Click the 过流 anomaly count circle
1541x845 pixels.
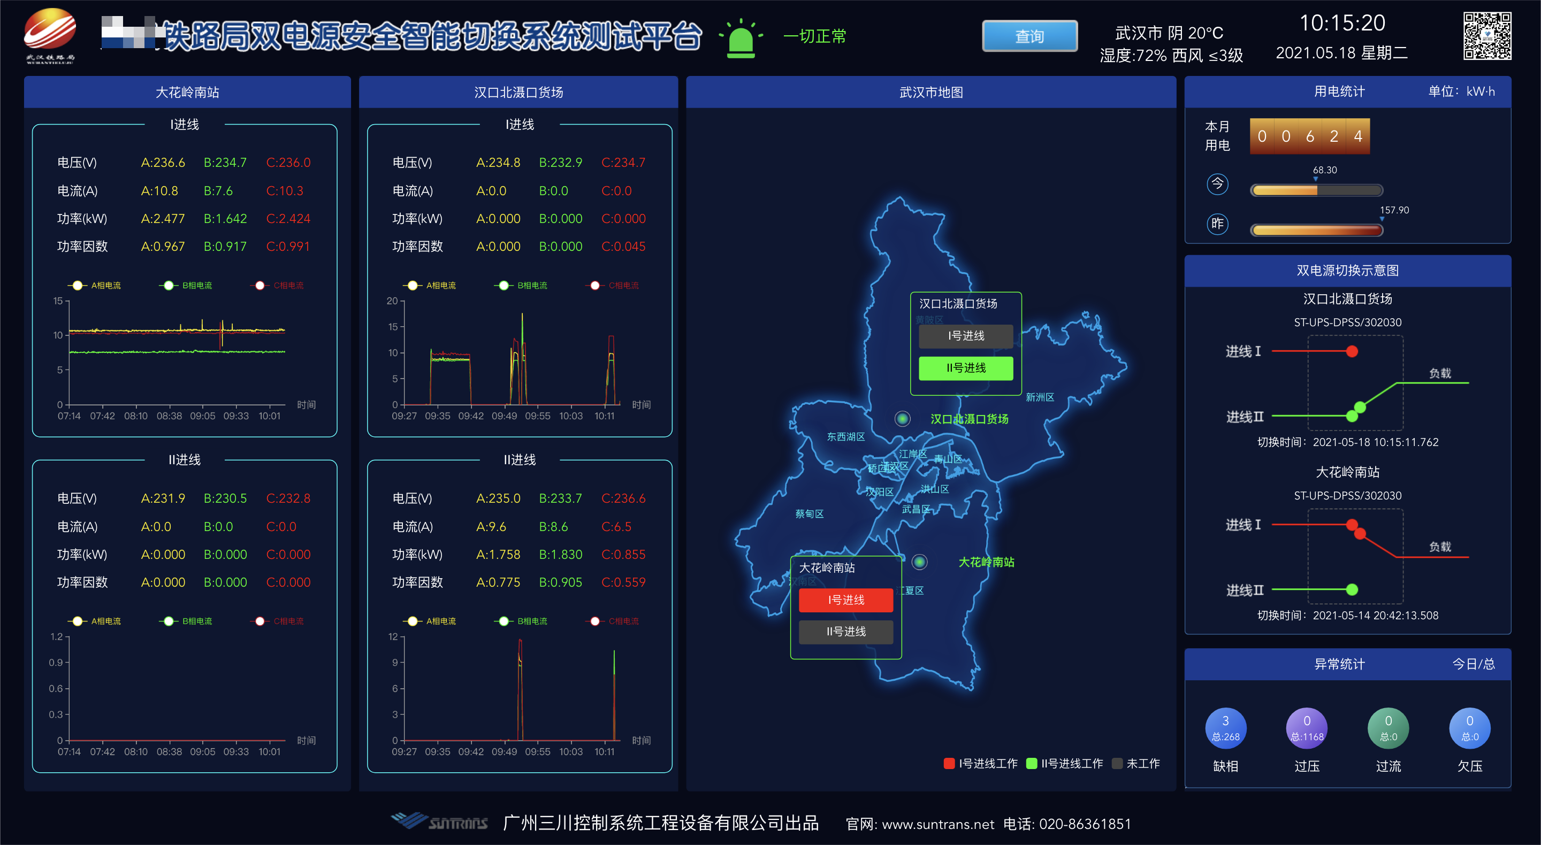pos(1388,728)
